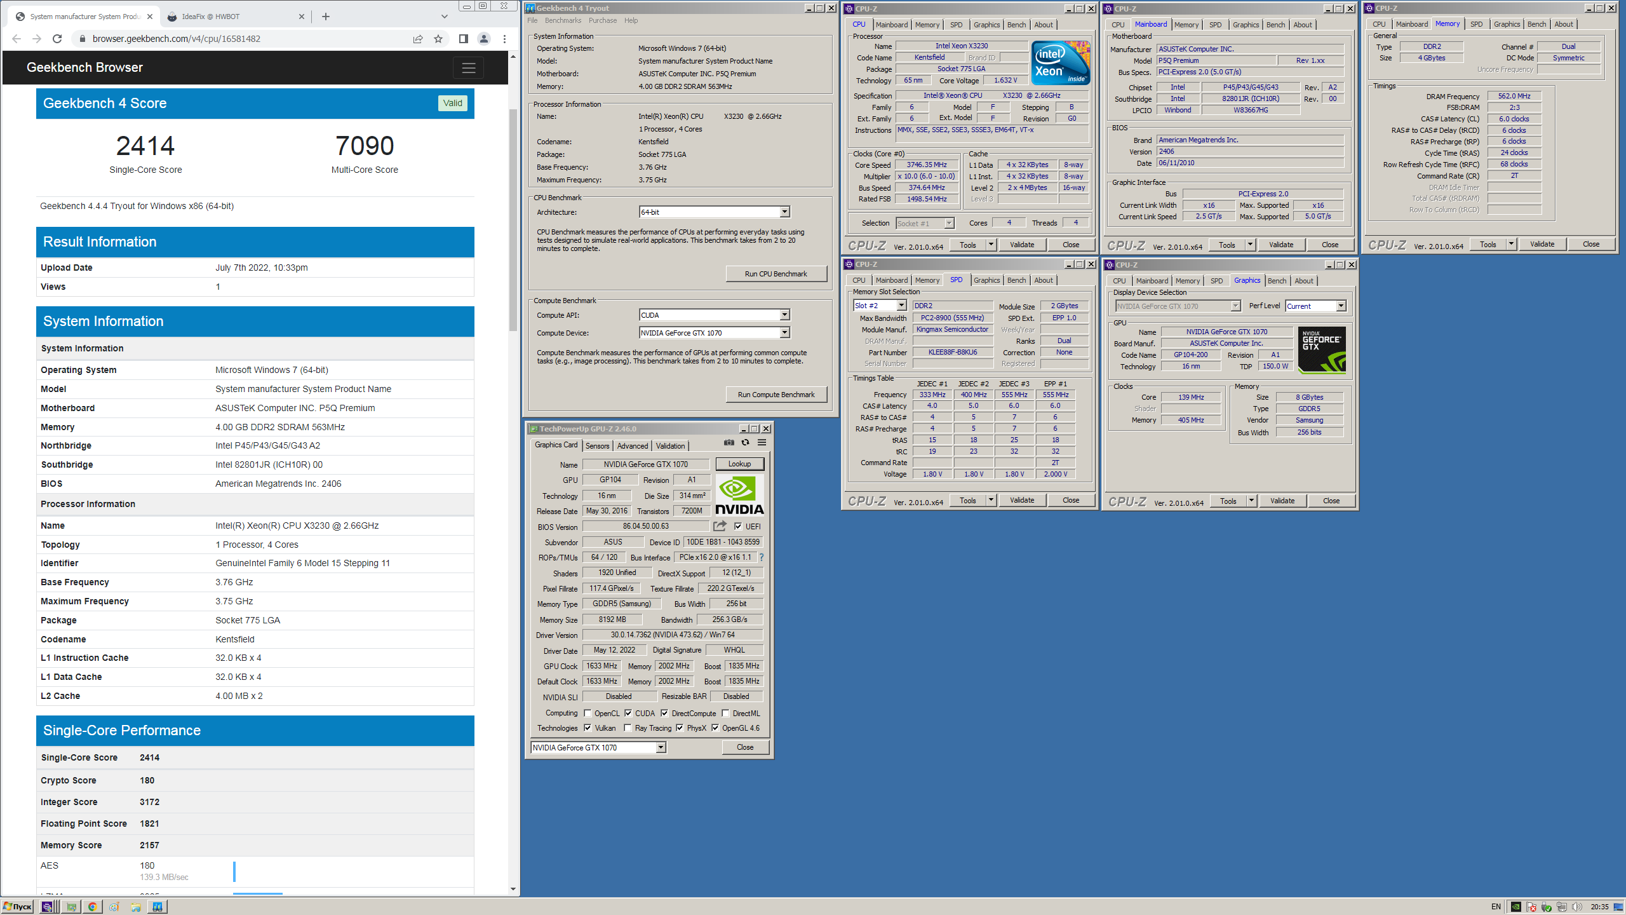Viewport: 1626px width, 915px height.
Task: Open the Geekbench Browser hamburger menu
Action: [469, 67]
